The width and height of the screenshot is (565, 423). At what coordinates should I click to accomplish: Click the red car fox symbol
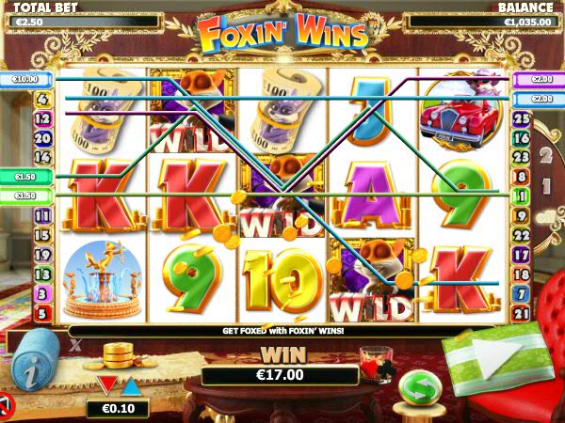tap(461, 111)
